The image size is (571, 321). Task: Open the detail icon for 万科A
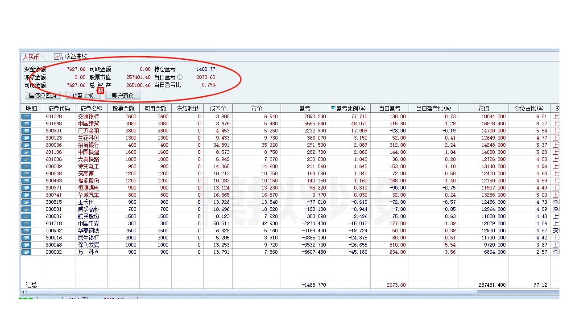26,252
